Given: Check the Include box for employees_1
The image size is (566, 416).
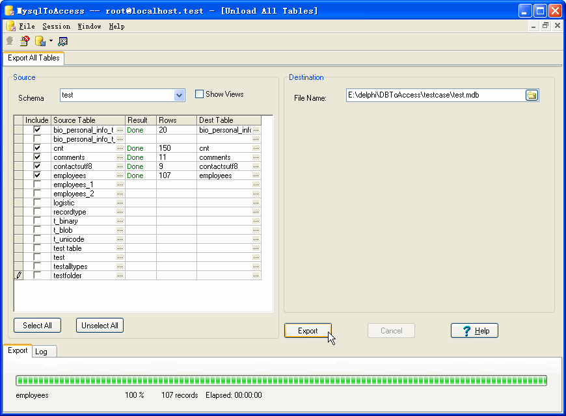Looking at the screenshot, I should (x=37, y=185).
